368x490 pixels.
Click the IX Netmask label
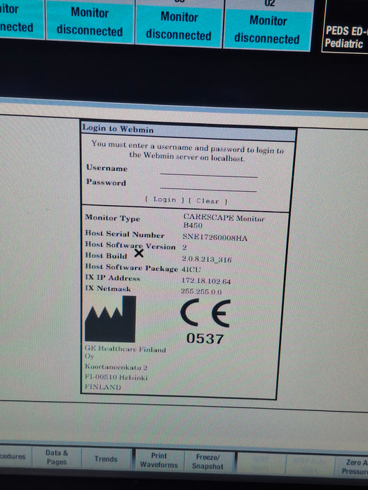coord(108,288)
